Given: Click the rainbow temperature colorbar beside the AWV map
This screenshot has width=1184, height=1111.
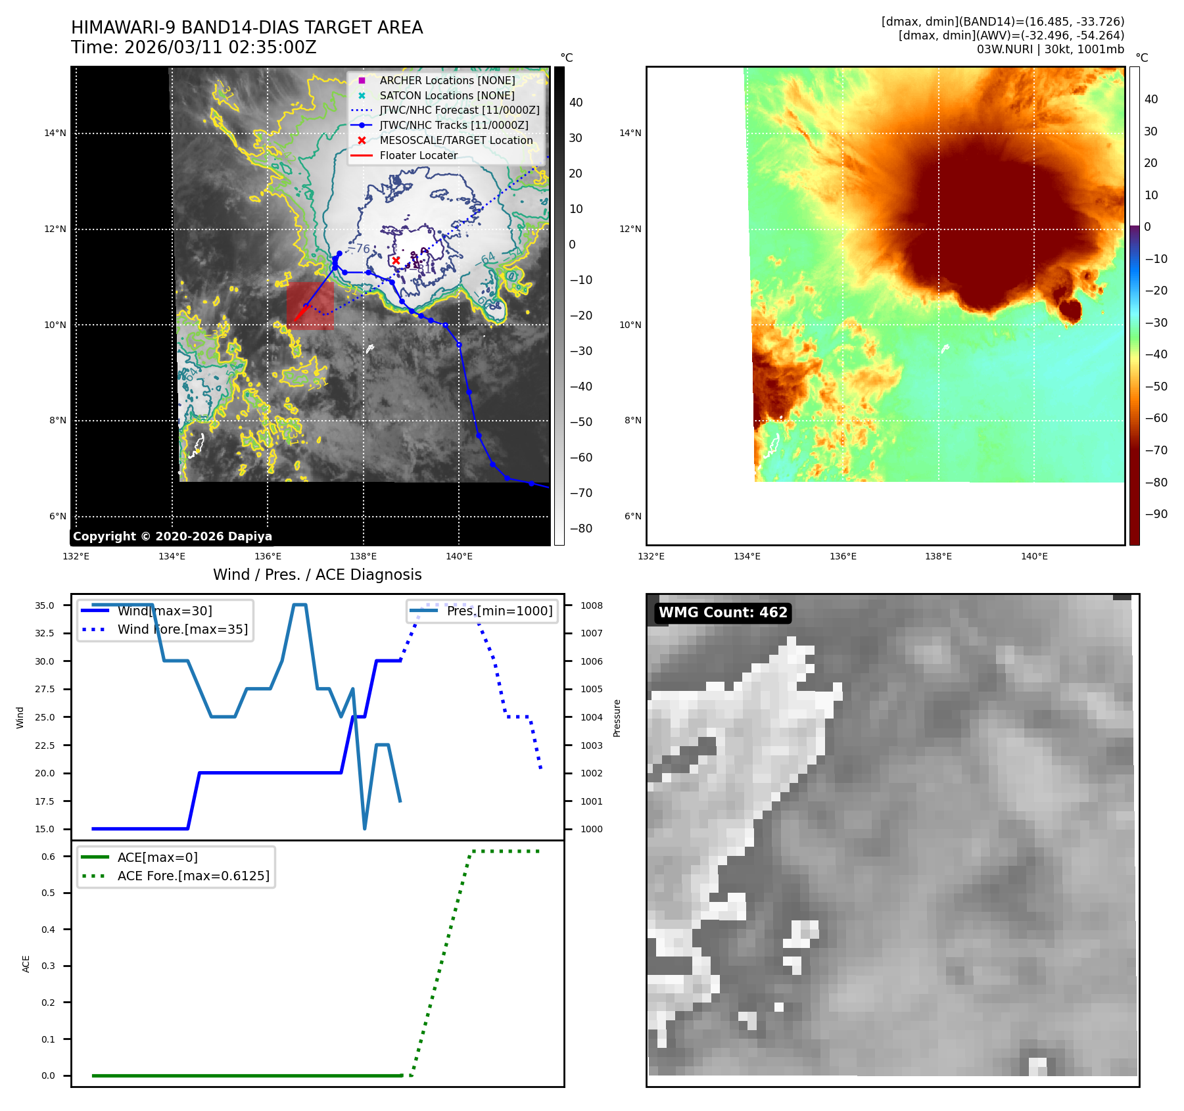Looking at the screenshot, I should point(1134,306).
